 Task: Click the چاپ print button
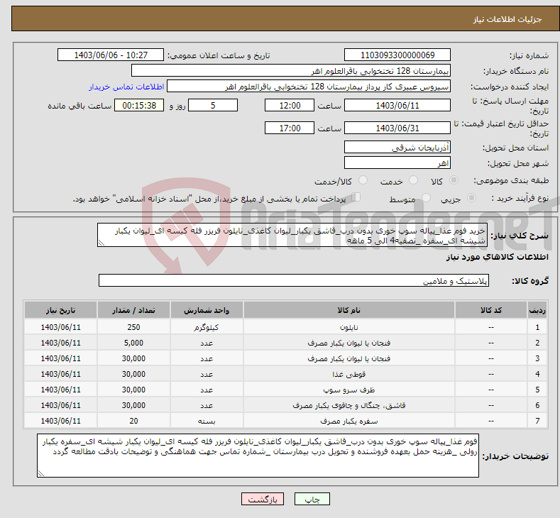pyautogui.click(x=312, y=499)
